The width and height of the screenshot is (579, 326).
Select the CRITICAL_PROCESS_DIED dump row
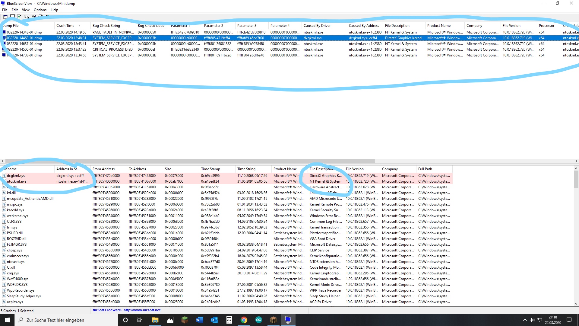click(112, 50)
